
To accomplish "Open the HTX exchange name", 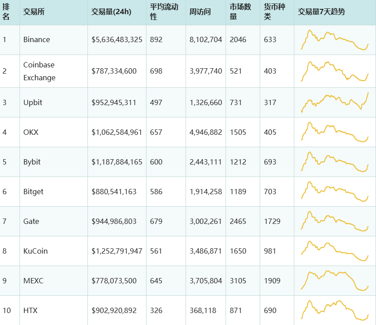I will pyautogui.click(x=31, y=310).
